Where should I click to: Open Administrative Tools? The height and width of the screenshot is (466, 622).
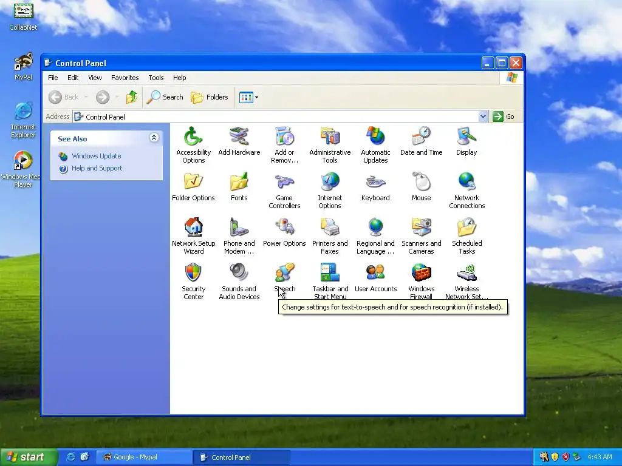tap(330, 145)
